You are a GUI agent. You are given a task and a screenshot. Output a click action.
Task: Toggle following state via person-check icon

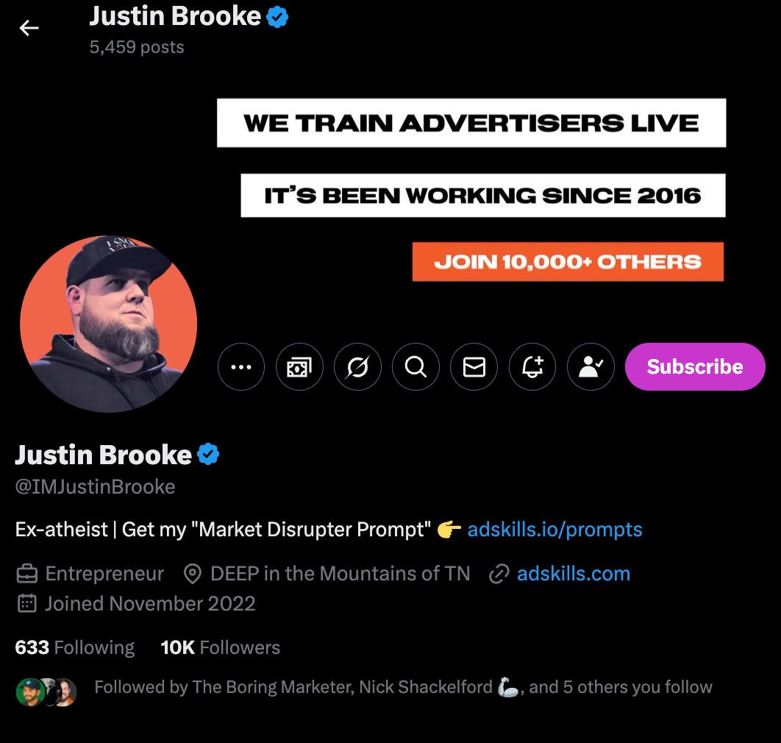point(591,367)
